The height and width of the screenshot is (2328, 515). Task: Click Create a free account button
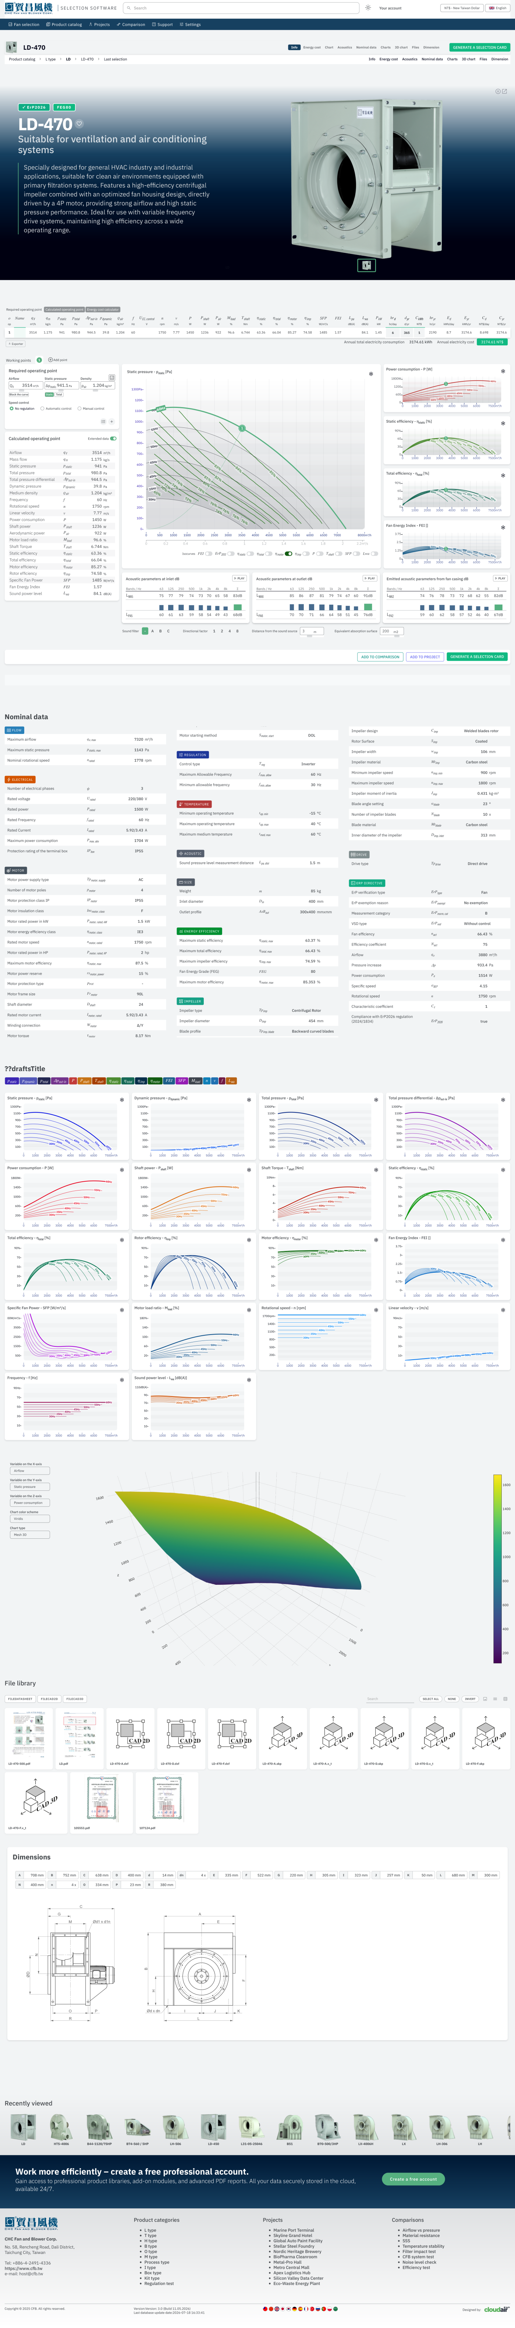click(413, 2179)
